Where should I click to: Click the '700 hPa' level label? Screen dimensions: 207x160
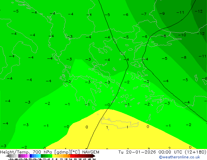(x=42, y=152)
